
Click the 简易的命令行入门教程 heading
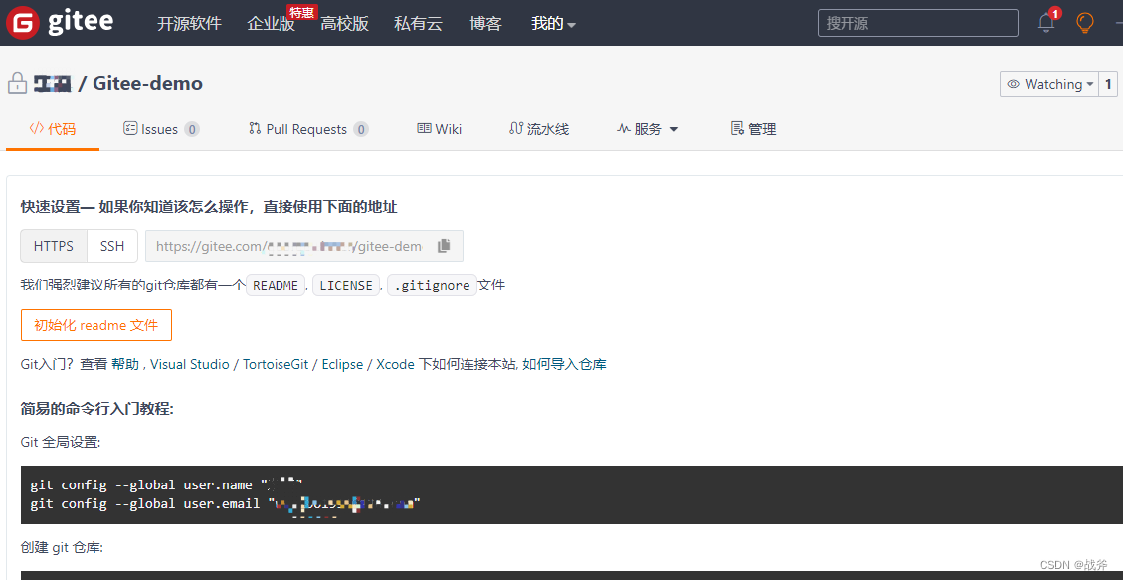(97, 409)
